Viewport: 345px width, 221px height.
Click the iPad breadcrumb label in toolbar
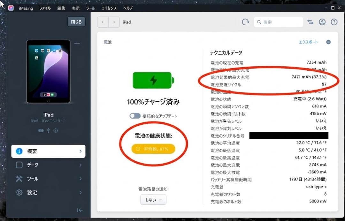[x=127, y=22]
